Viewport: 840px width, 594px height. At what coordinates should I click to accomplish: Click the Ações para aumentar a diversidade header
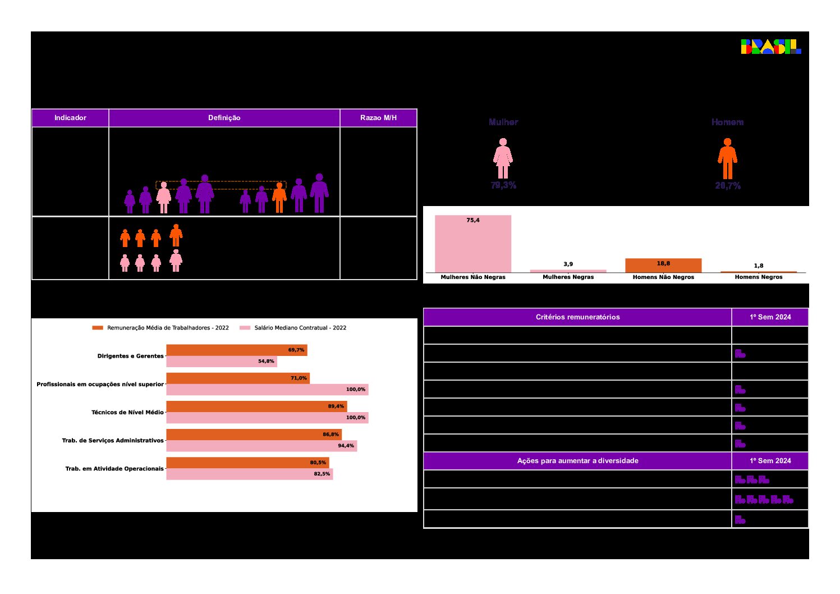click(577, 461)
